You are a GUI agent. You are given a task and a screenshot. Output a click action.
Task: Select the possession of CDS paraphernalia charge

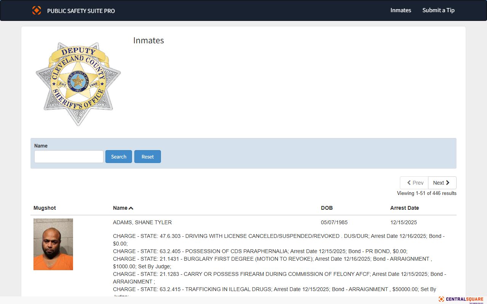tap(260, 251)
